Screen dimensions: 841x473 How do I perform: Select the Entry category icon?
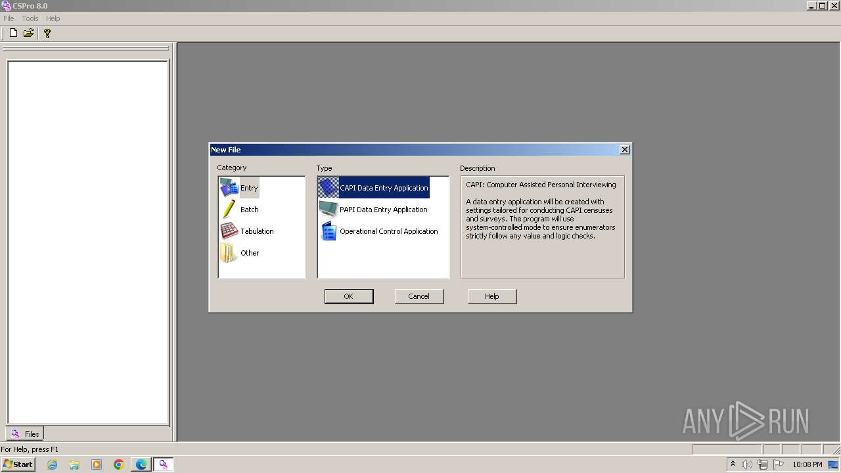[229, 188]
